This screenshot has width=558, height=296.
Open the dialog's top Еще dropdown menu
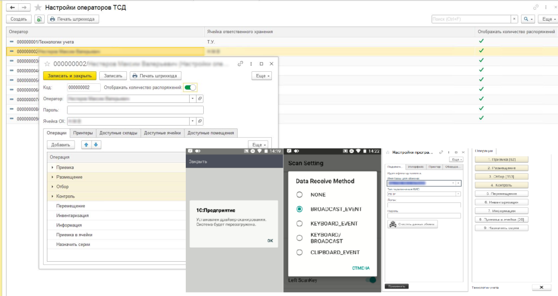(x=261, y=76)
